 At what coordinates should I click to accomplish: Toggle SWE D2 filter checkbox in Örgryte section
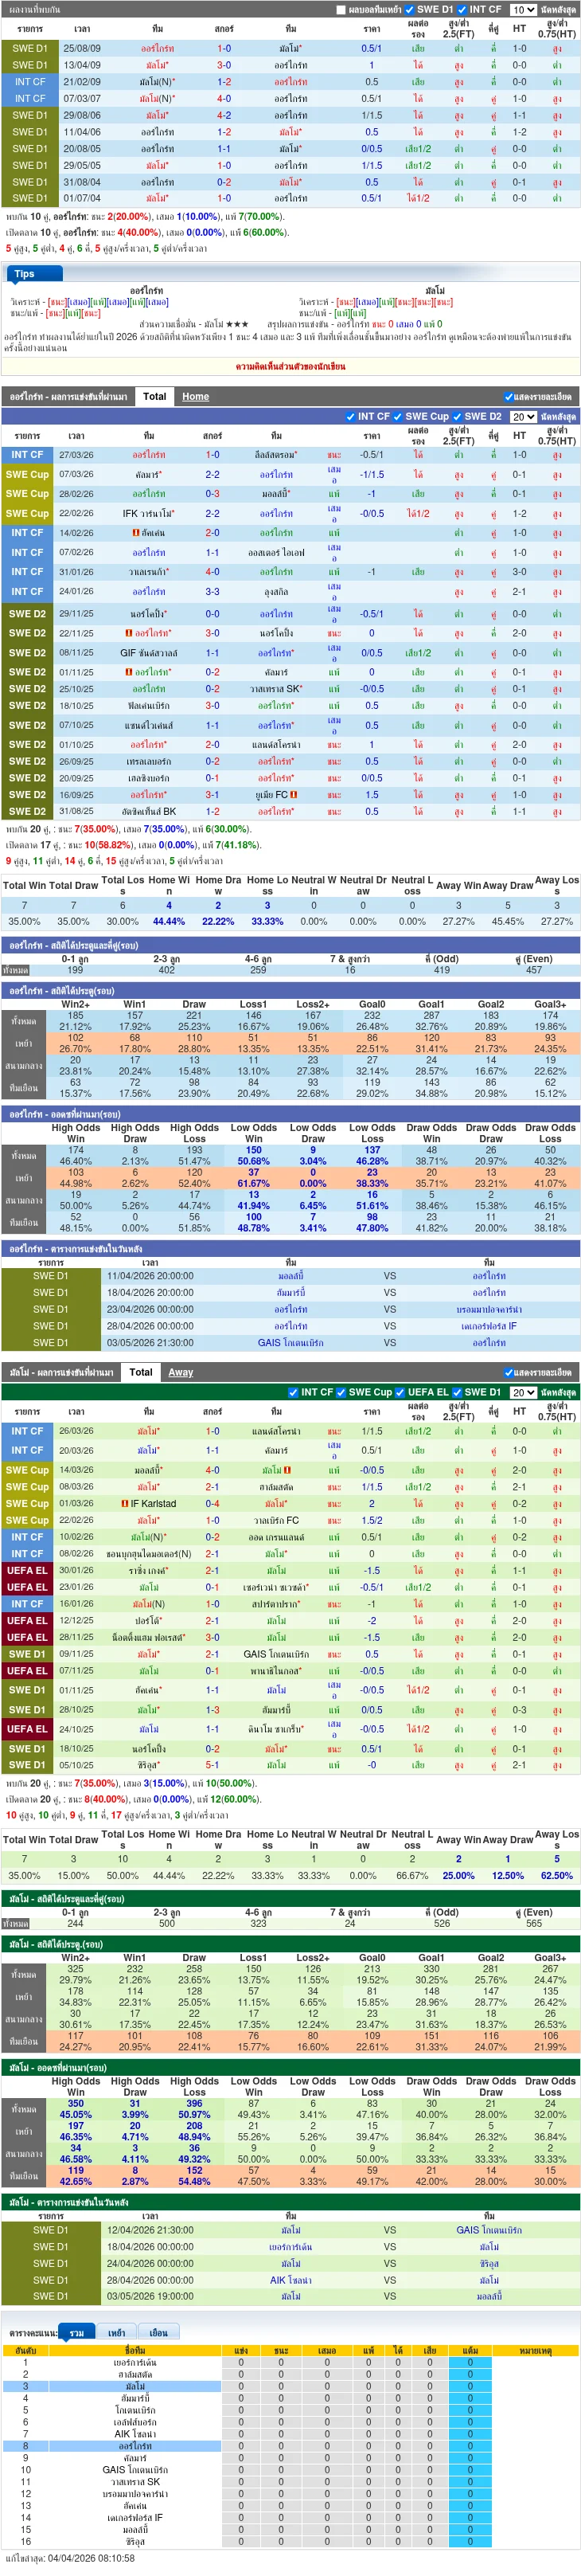pyautogui.click(x=456, y=417)
